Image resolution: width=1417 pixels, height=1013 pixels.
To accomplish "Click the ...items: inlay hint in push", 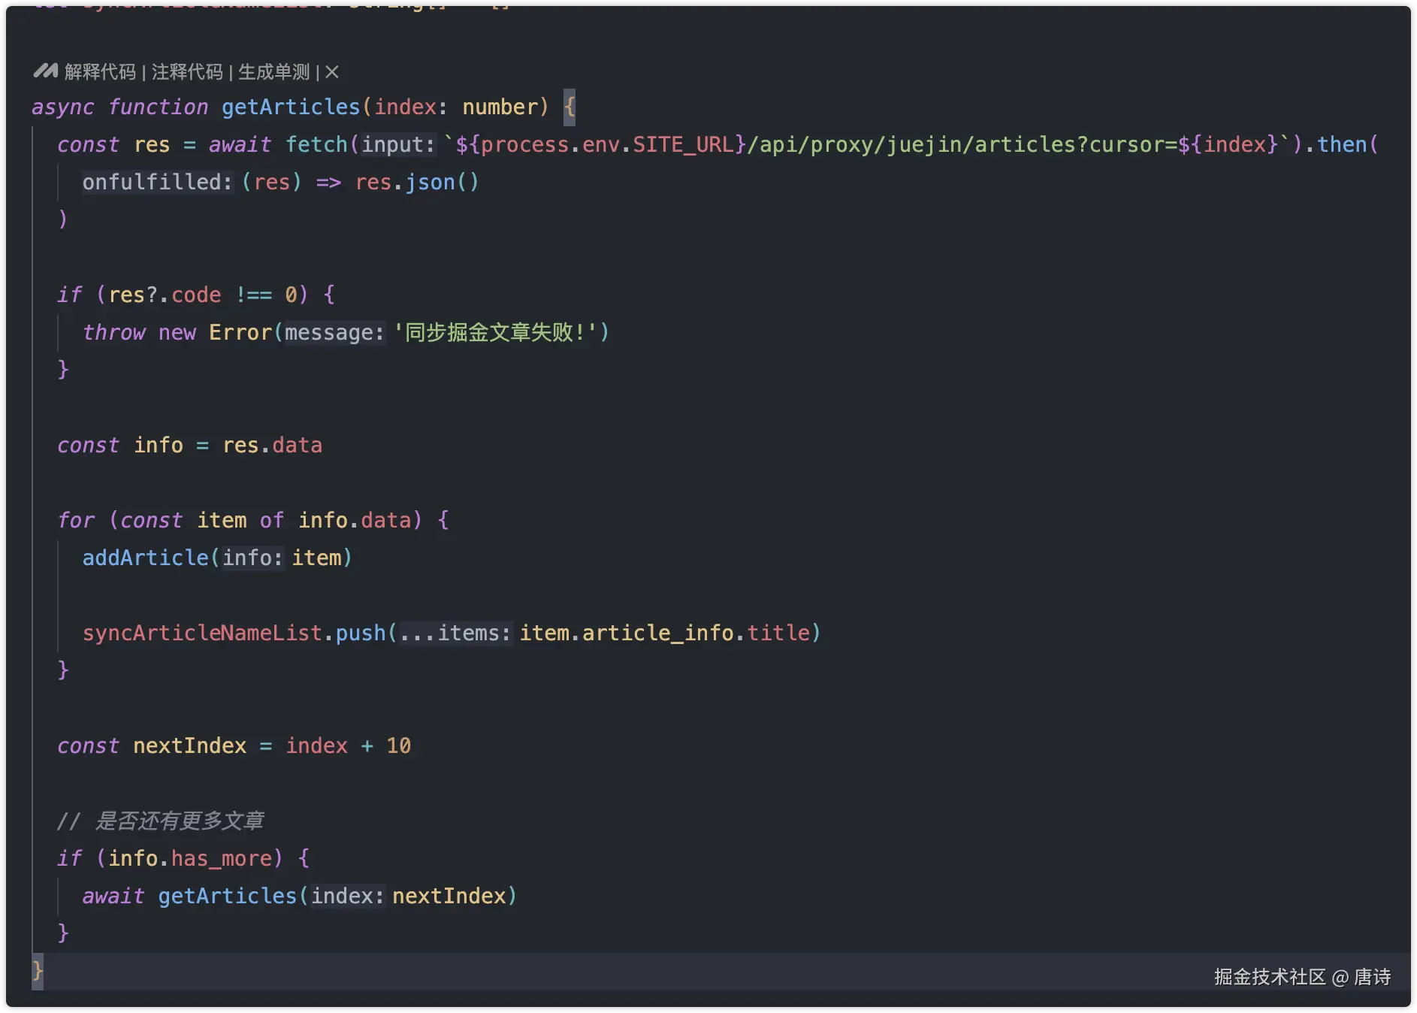I will tap(455, 633).
